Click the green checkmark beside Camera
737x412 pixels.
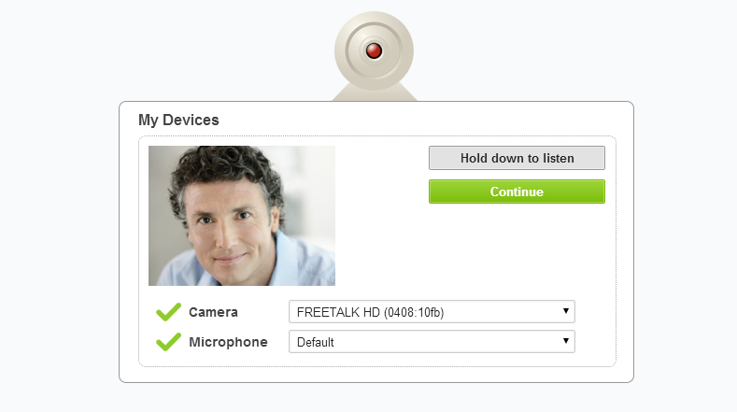click(168, 312)
